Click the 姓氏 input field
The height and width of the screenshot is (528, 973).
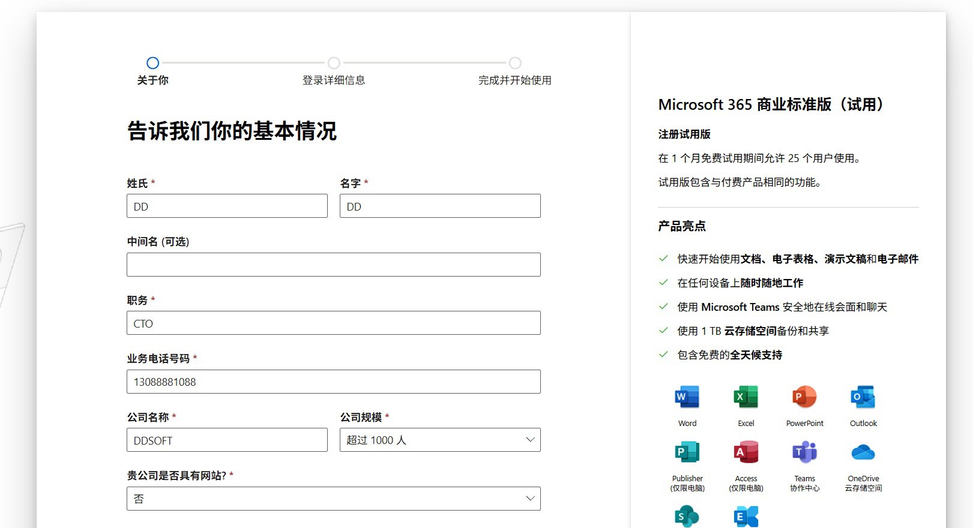coord(227,206)
